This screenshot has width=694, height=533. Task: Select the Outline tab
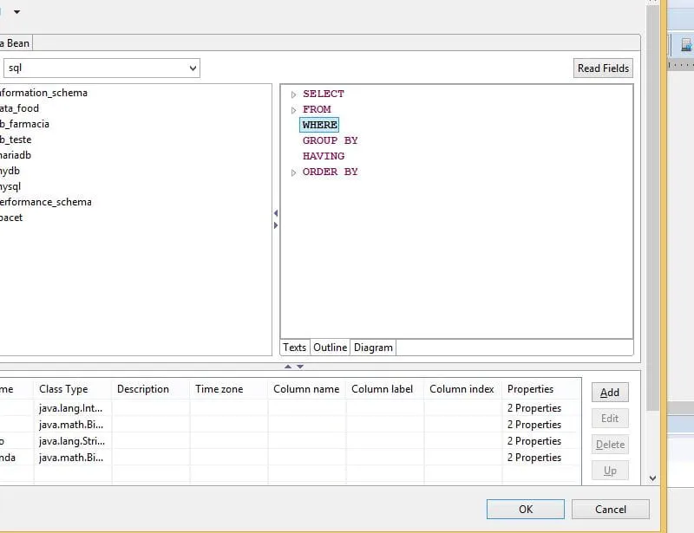click(x=330, y=348)
